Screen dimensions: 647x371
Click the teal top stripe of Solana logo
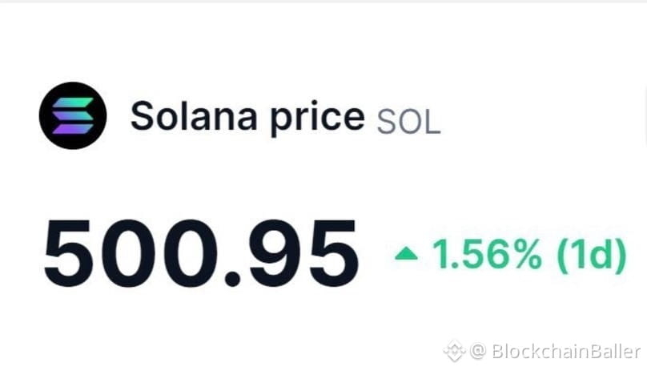pos(73,103)
